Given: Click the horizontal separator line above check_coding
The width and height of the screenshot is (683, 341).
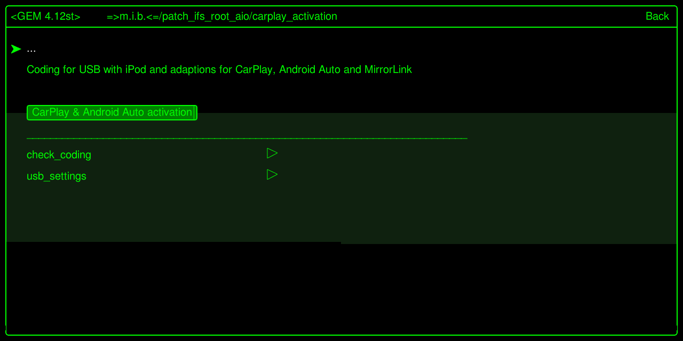Looking at the screenshot, I should [247, 139].
